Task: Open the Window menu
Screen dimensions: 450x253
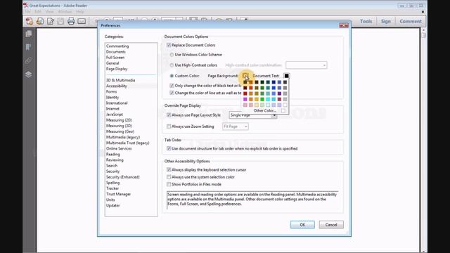Action: (x=65, y=12)
